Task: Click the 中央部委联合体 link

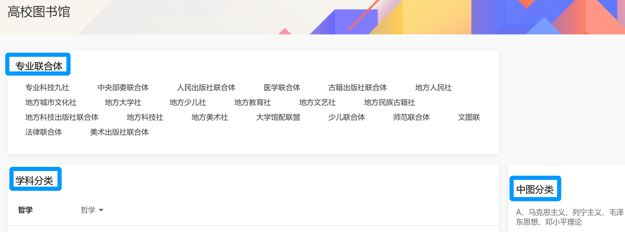Action: click(123, 88)
